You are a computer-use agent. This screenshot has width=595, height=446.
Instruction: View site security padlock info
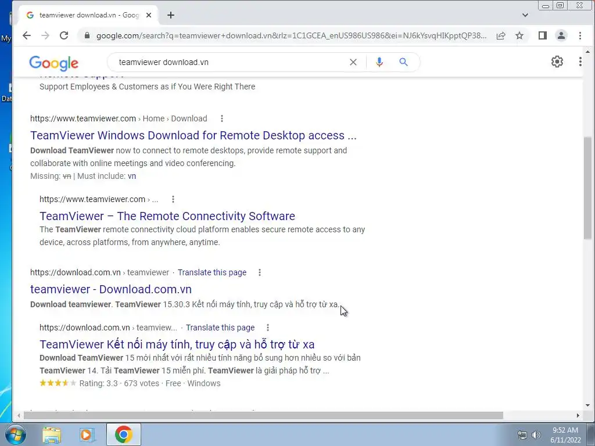87,35
